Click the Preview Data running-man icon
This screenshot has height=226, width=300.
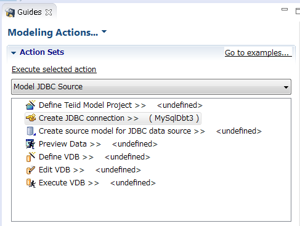(30, 144)
